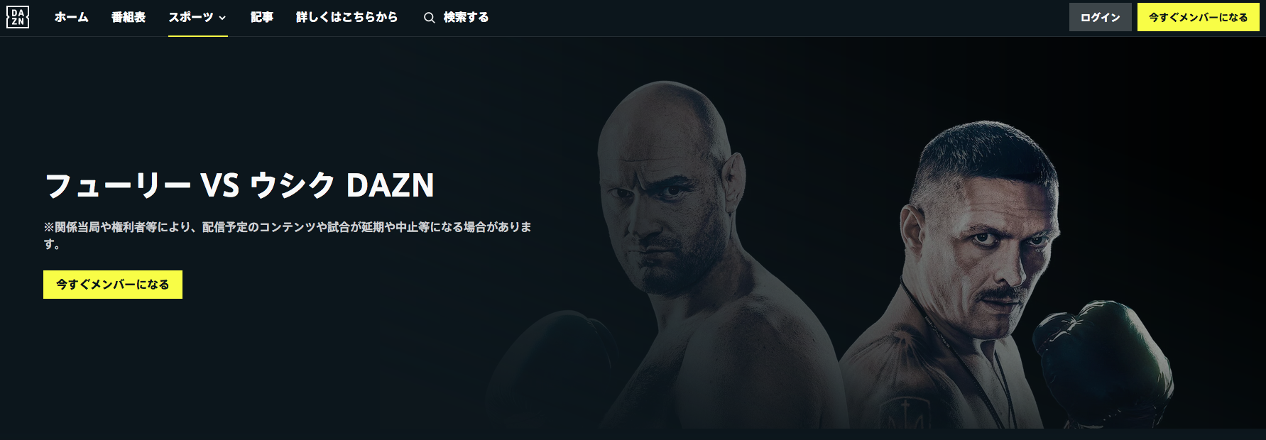Screen dimensions: 1266x440
Task: Click the trident tattoo on Usyk's chest
Action: 904,414
